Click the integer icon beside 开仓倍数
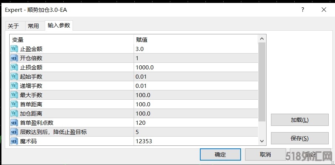The image size is (335, 165). pos(14,58)
